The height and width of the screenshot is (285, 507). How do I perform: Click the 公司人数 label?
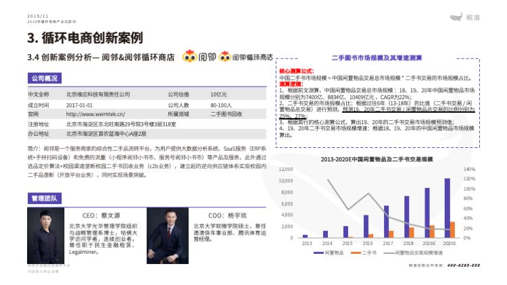pyautogui.click(x=178, y=105)
